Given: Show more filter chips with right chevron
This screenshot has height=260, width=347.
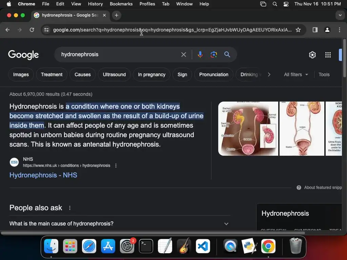Looking at the screenshot, I should click(269, 74).
